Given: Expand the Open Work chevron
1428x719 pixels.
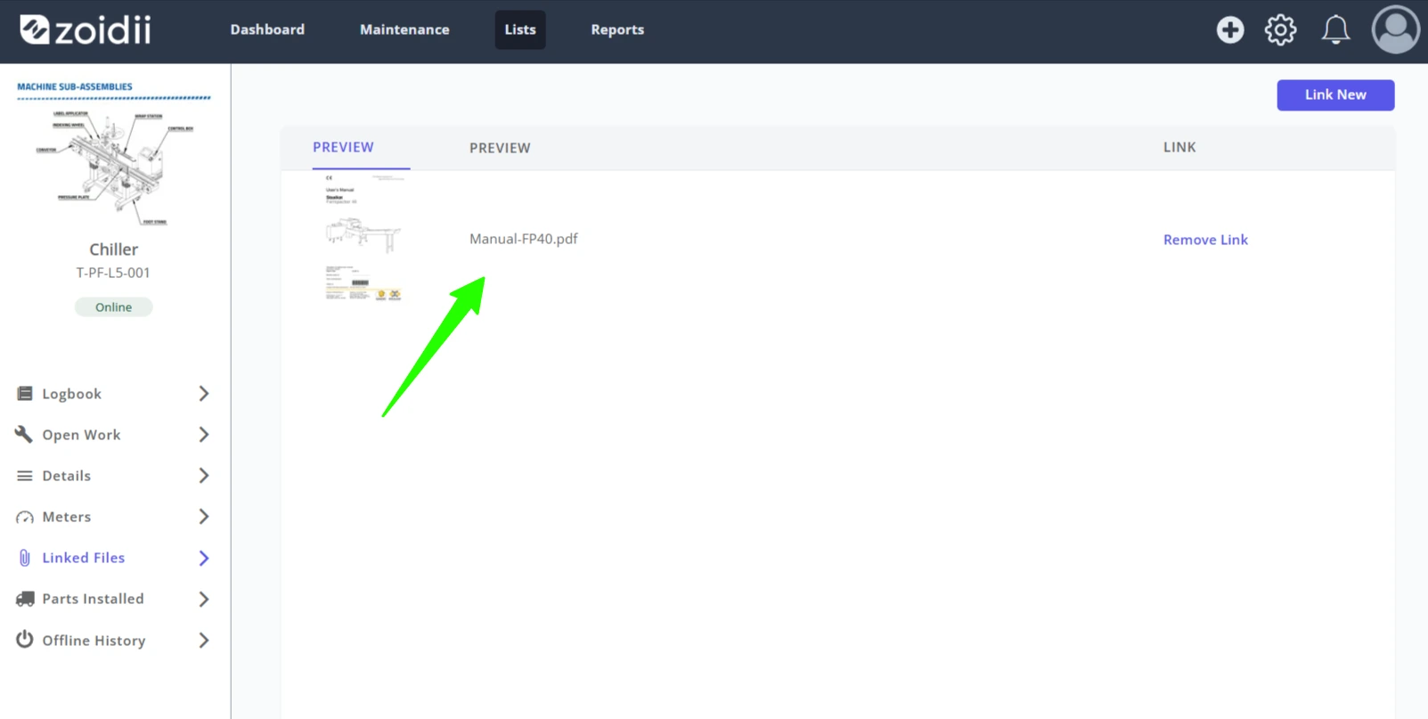Looking at the screenshot, I should point(204,435).
